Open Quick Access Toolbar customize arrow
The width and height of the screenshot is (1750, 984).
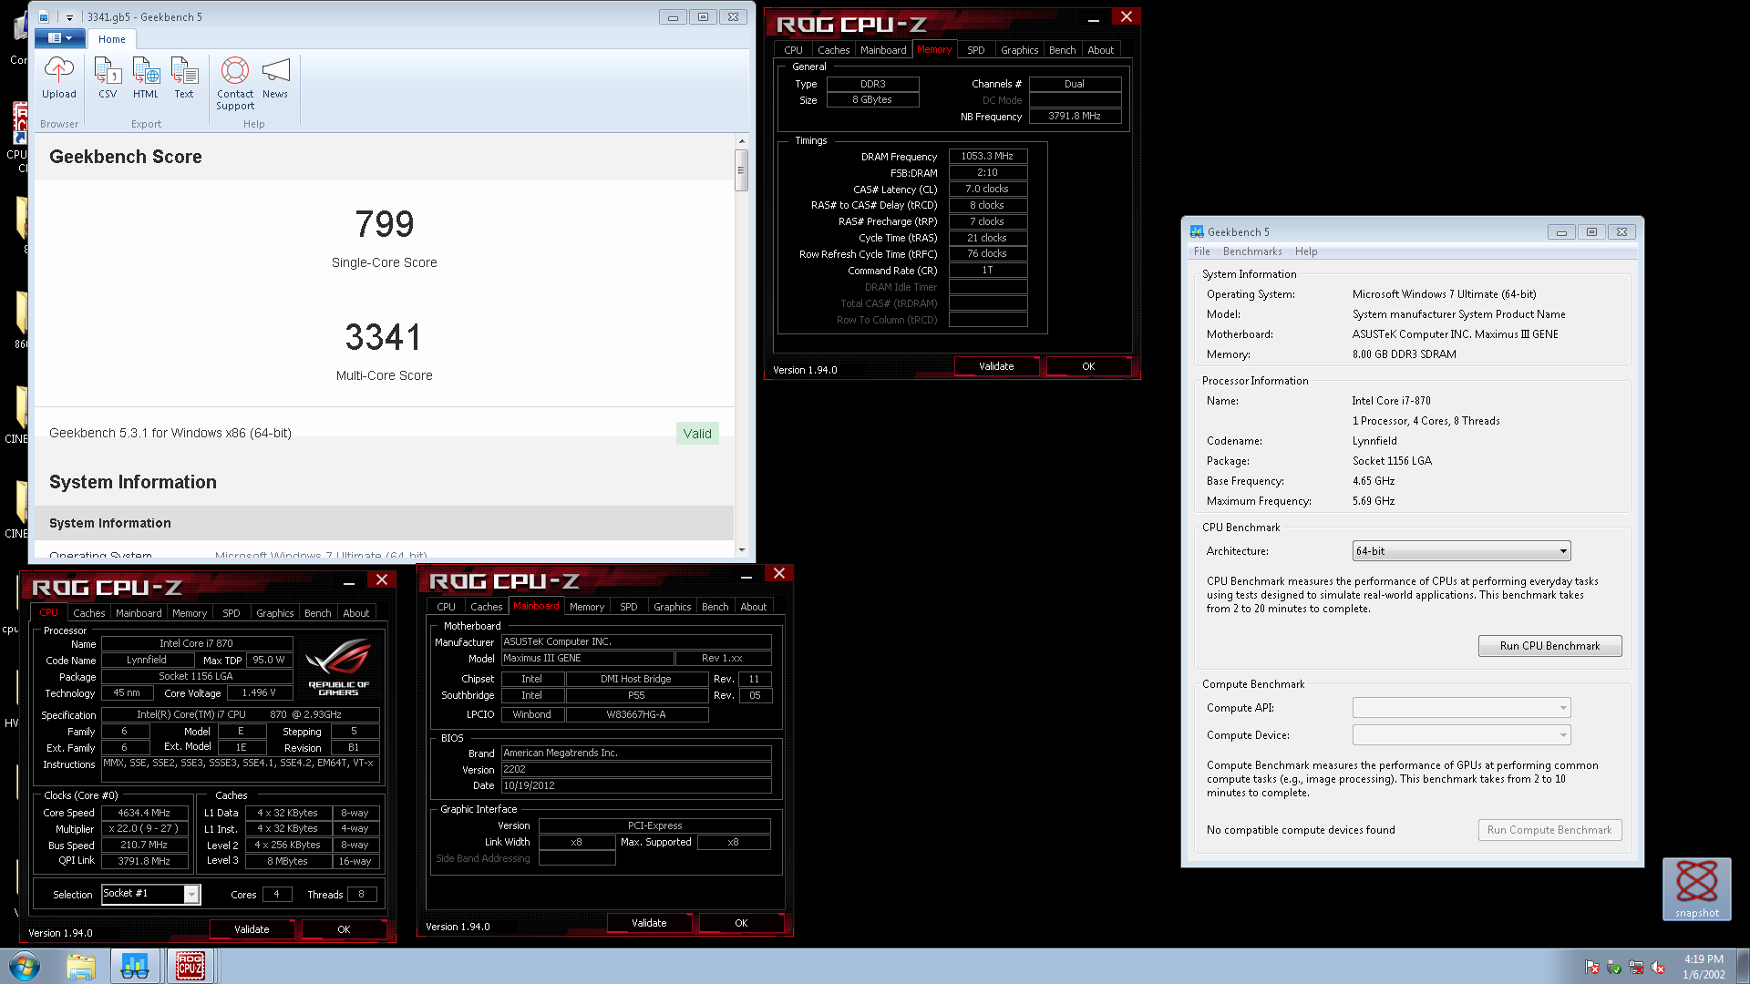(69, 17)
